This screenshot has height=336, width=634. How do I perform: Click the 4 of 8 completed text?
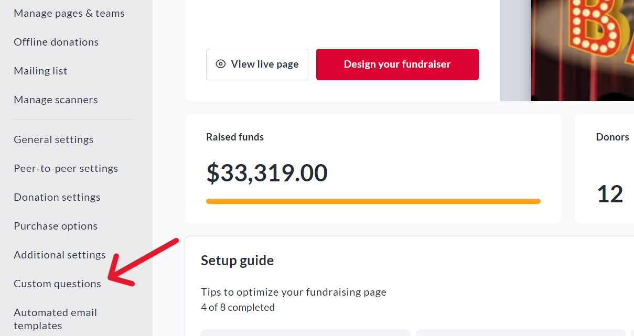tap(238, 307)
